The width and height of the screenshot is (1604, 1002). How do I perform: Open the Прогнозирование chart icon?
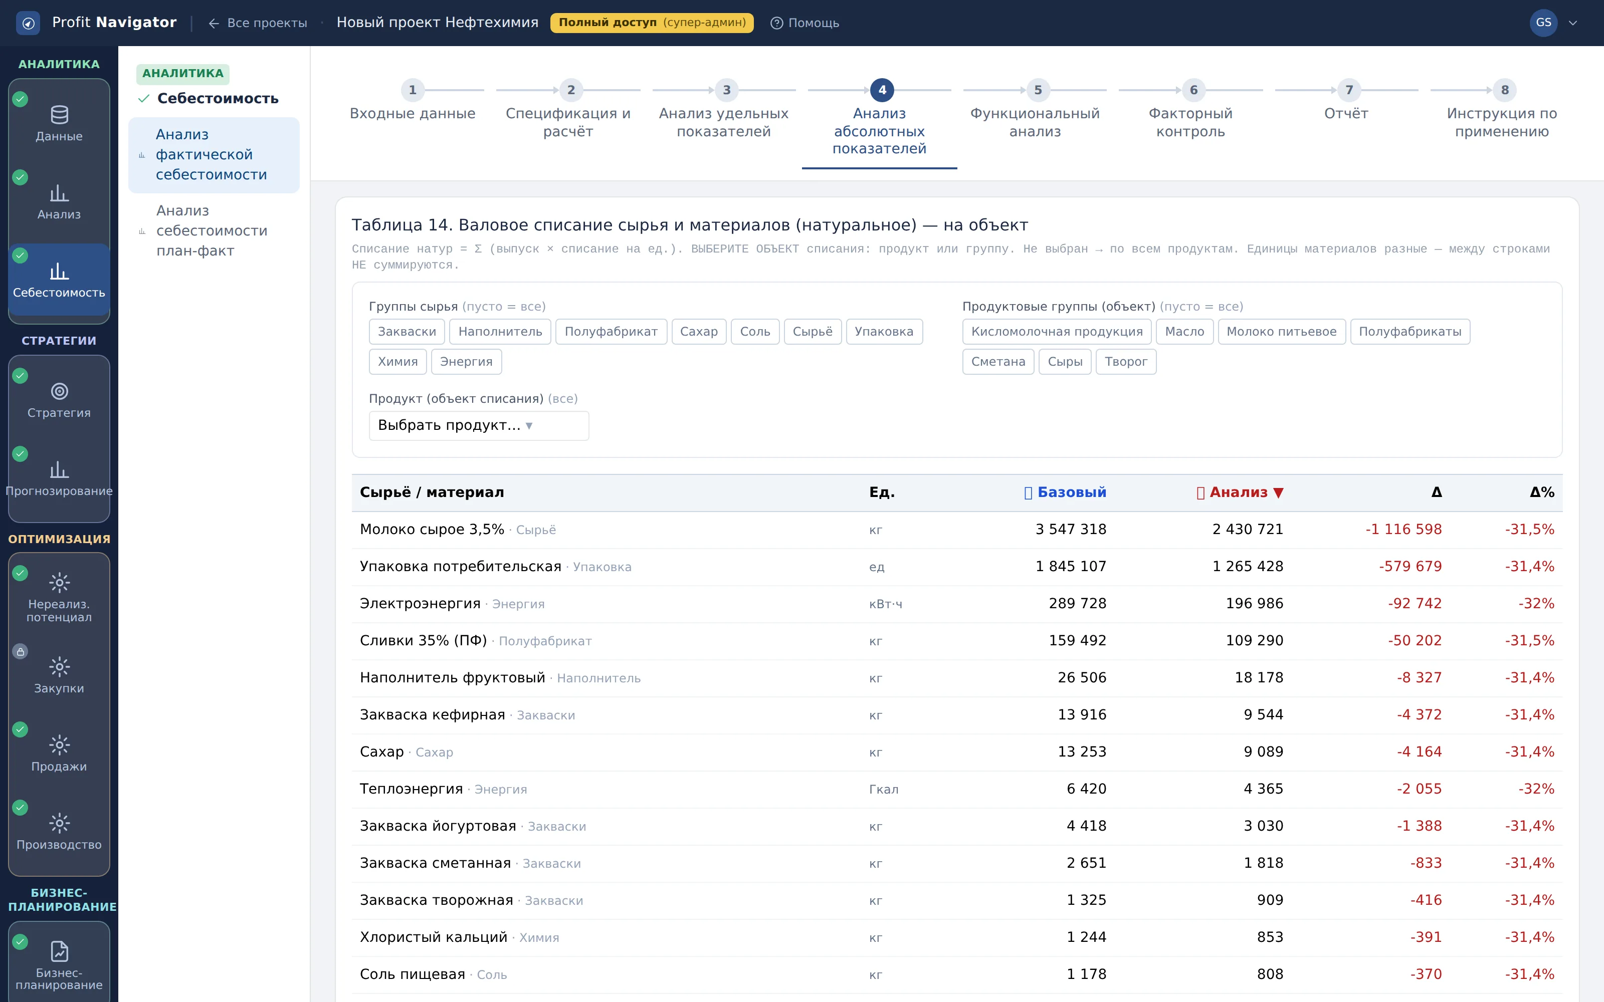coord(59,470)
